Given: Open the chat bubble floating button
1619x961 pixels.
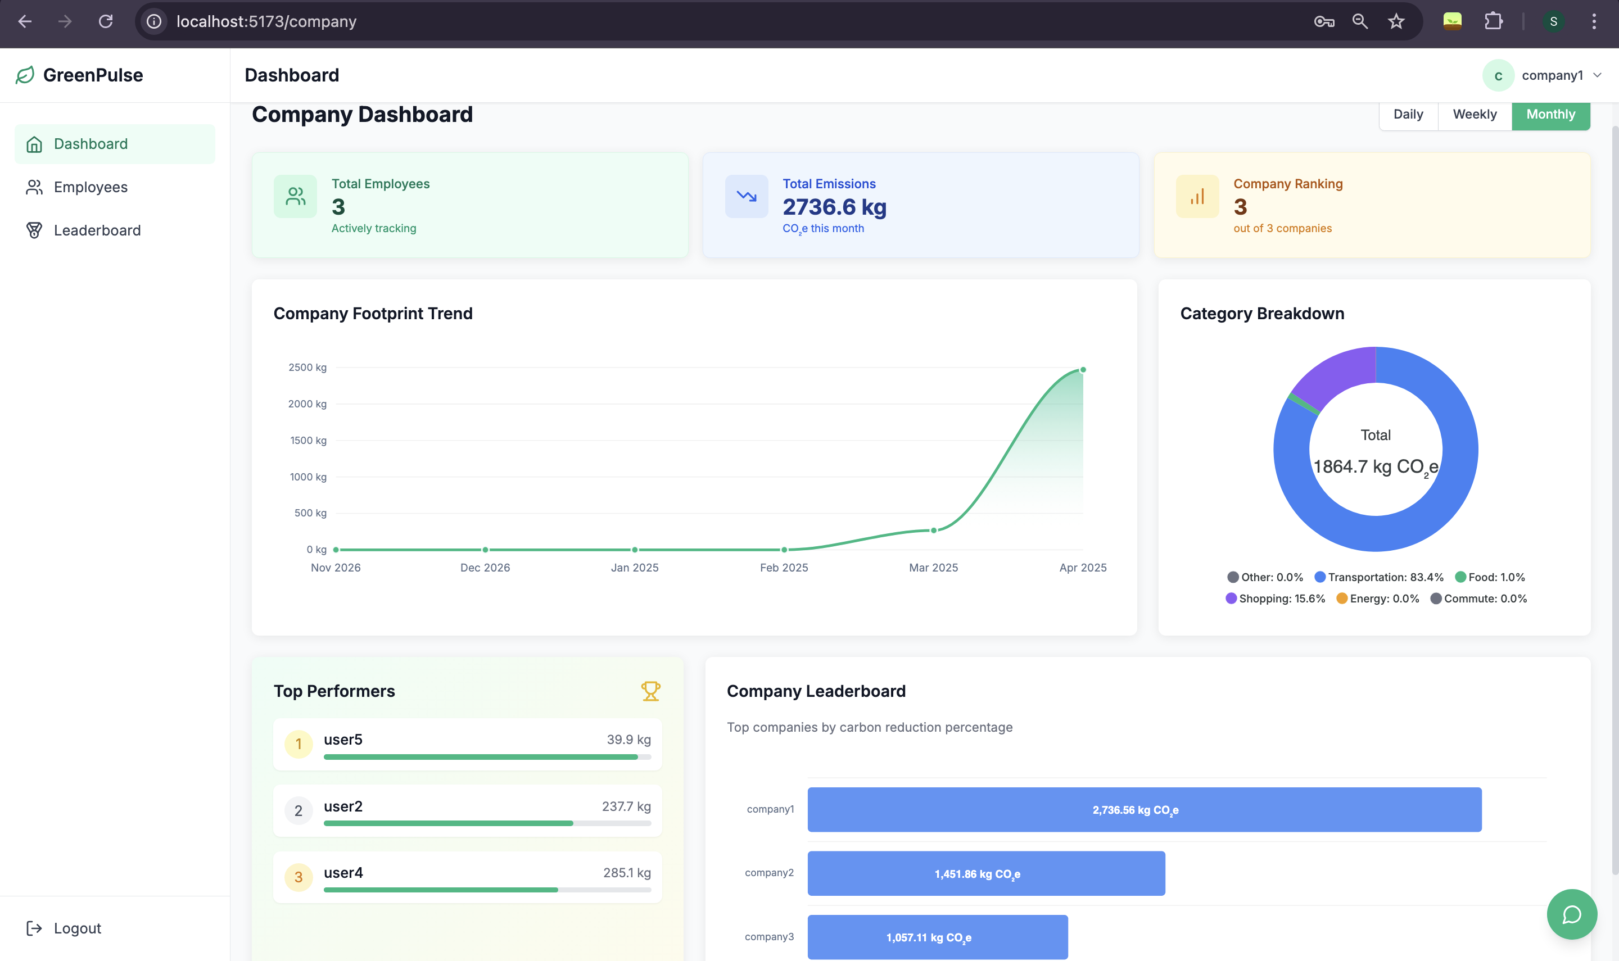Looking at the screenshot, I should click(1571, 914).
